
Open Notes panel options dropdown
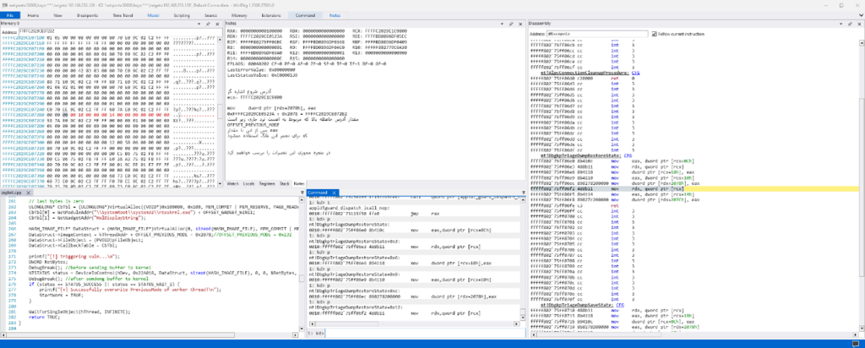coord(503,24)
